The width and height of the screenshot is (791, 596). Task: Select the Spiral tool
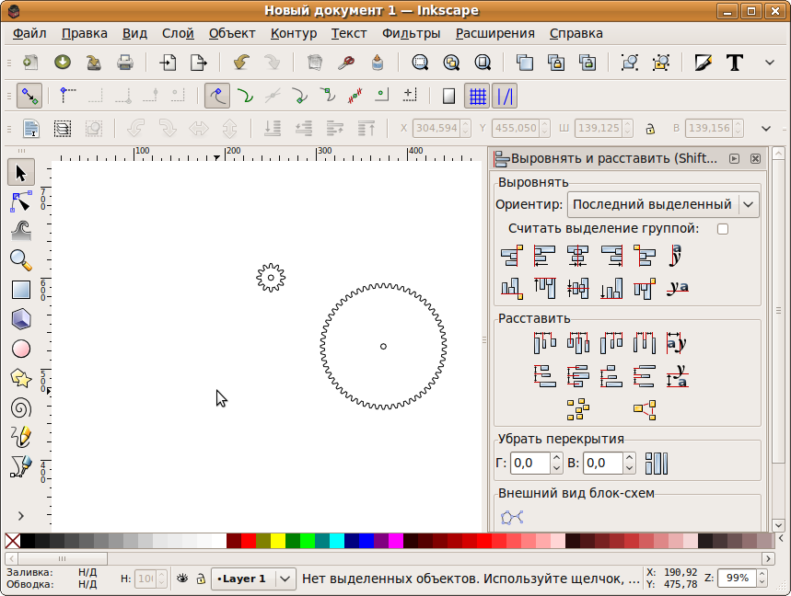[x=21, y=407]
